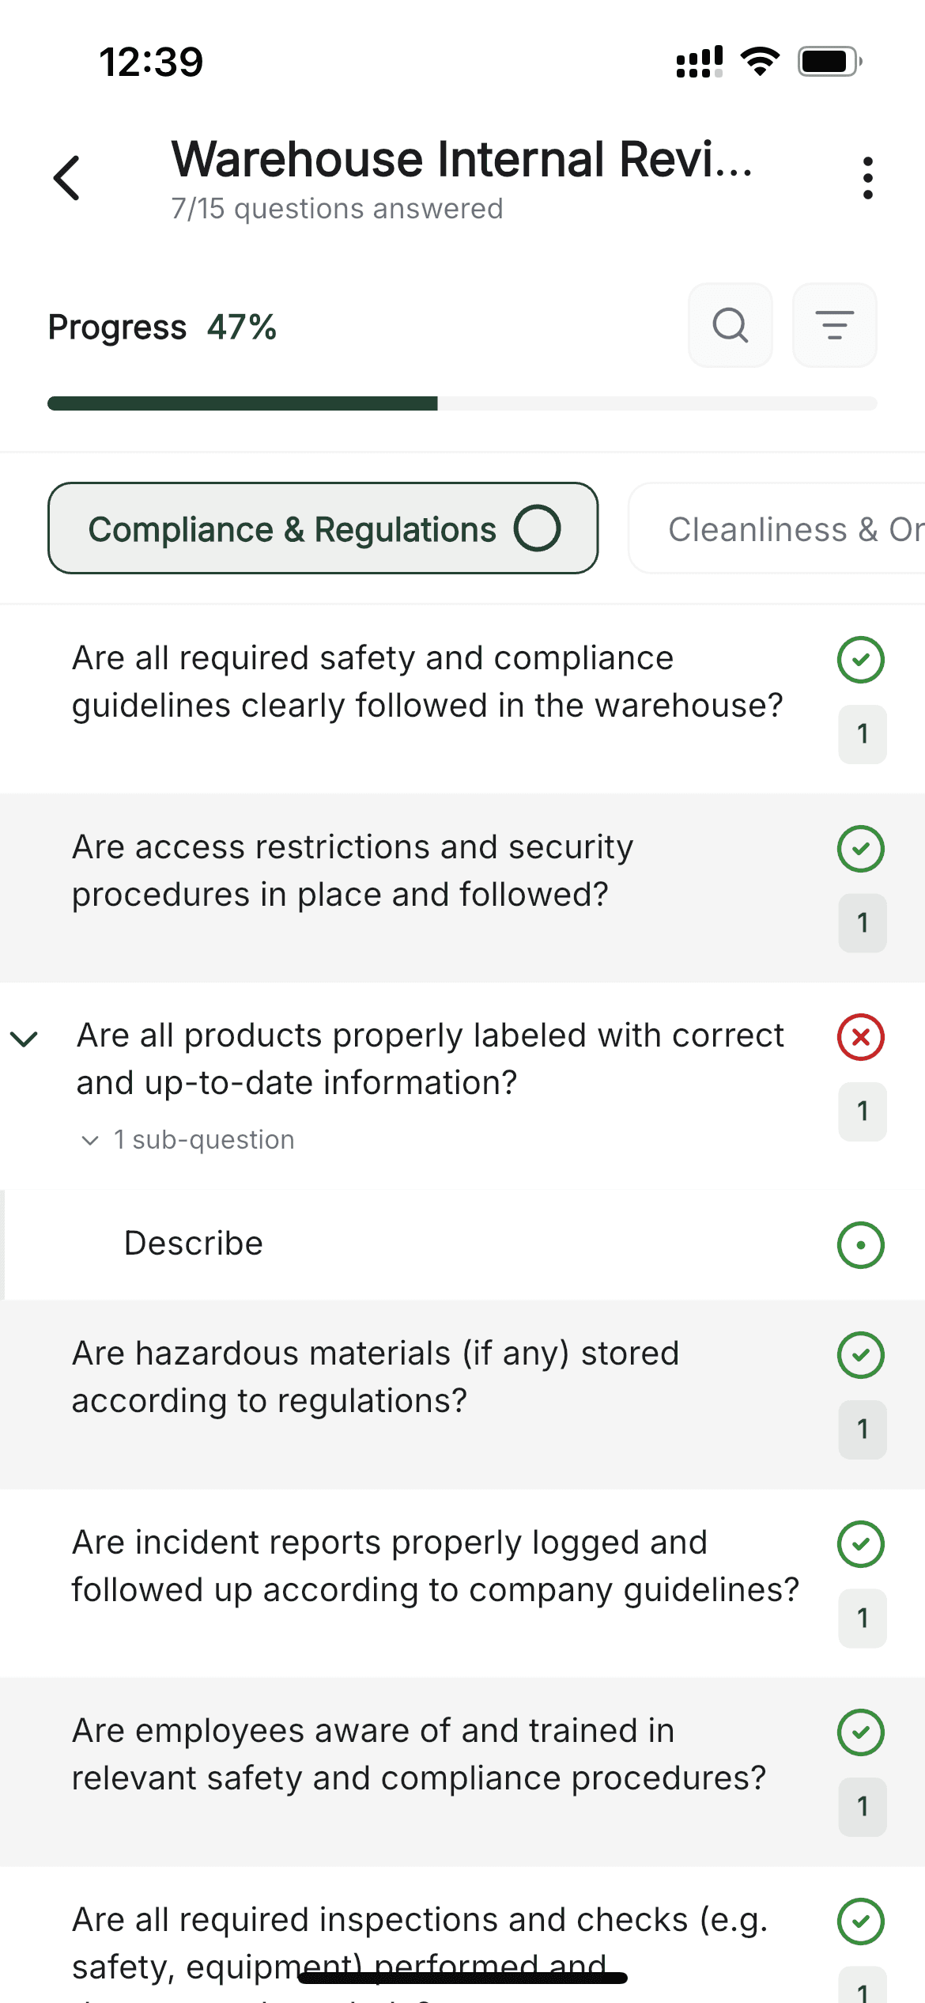Tap the score badge on incident reports question
This screenshot has width=925, height=2003.
point(861,1618)
